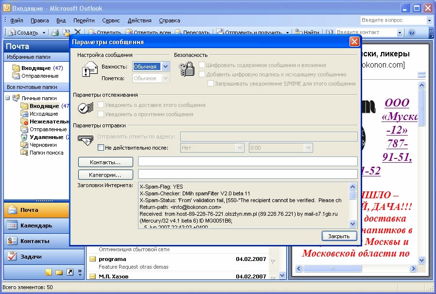Open the Сервис menu
This screenshot has height=294, width=436.
[111, 20]
